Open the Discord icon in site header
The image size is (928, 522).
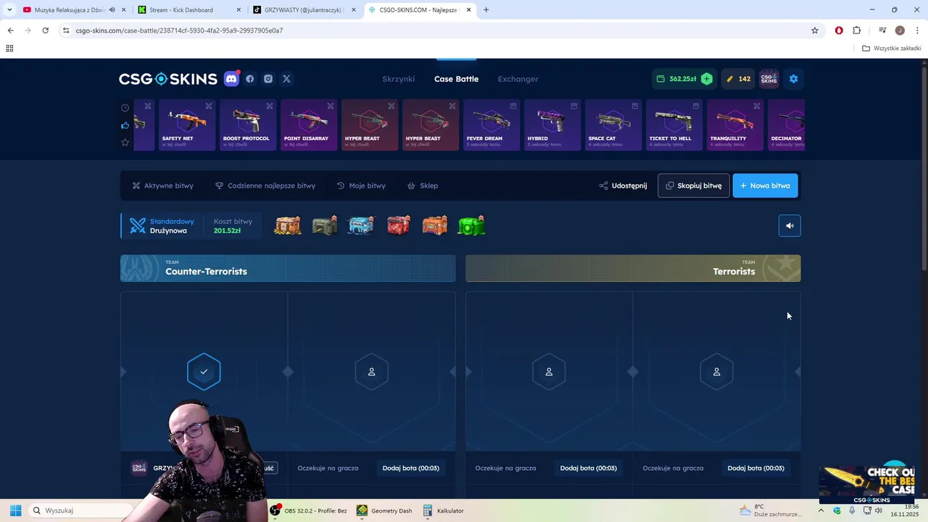click(231, 79)
